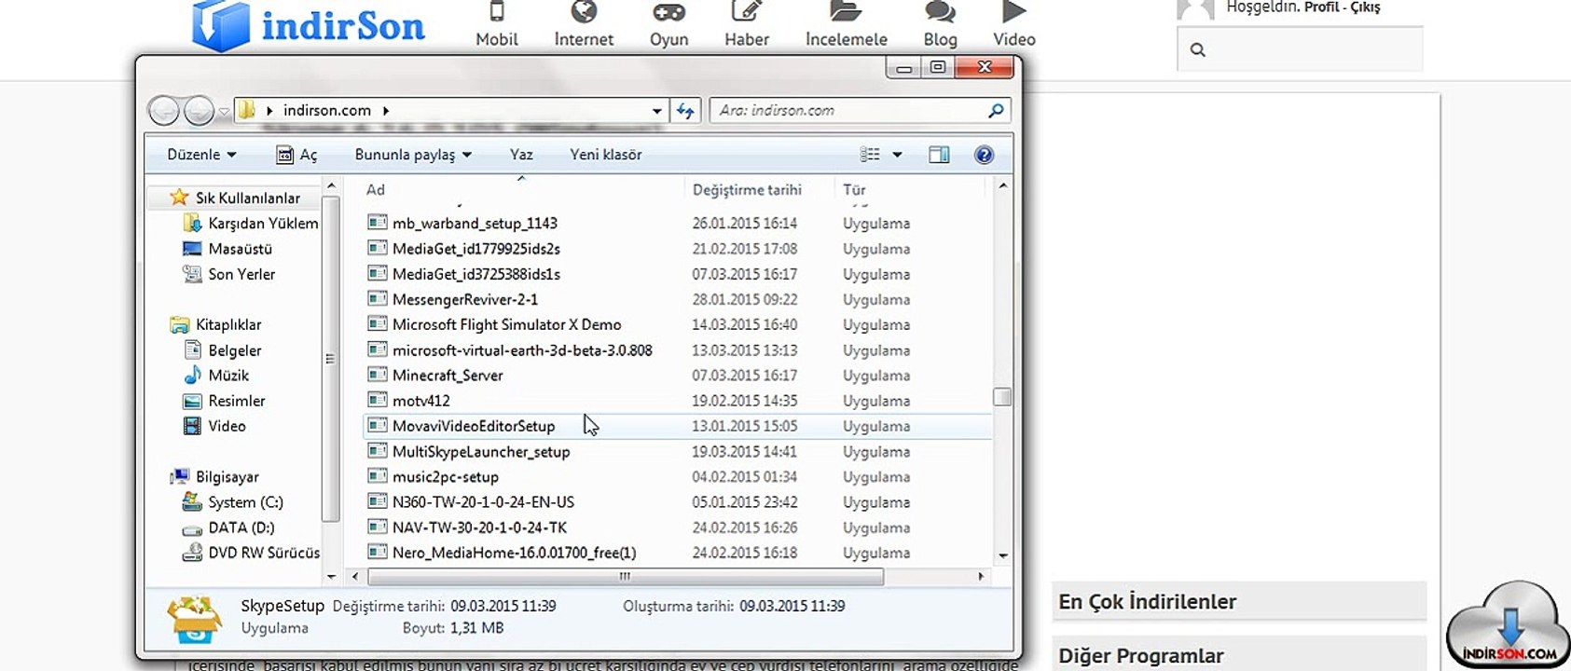Sort by the Tür column header
This screenshot has height=671, width=1571.
pos(854,190)
